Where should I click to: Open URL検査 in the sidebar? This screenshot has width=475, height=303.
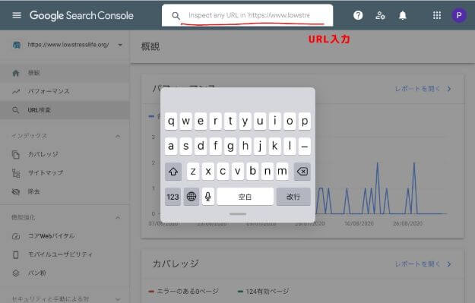pos(65,110)
